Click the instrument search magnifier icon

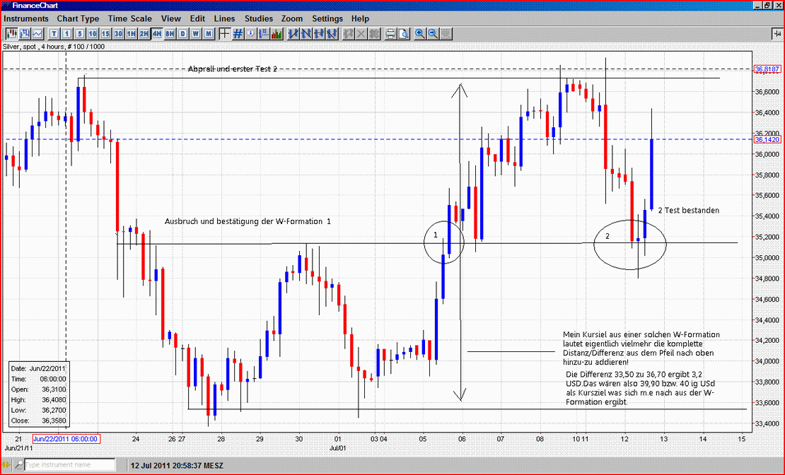click(x=18, y=464)
